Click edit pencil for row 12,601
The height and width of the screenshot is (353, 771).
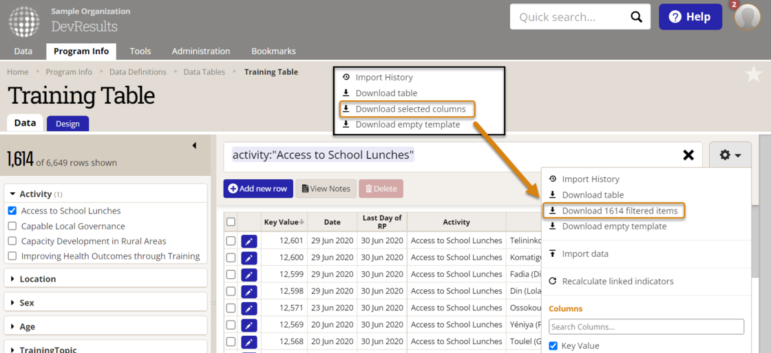coord(249,241)
